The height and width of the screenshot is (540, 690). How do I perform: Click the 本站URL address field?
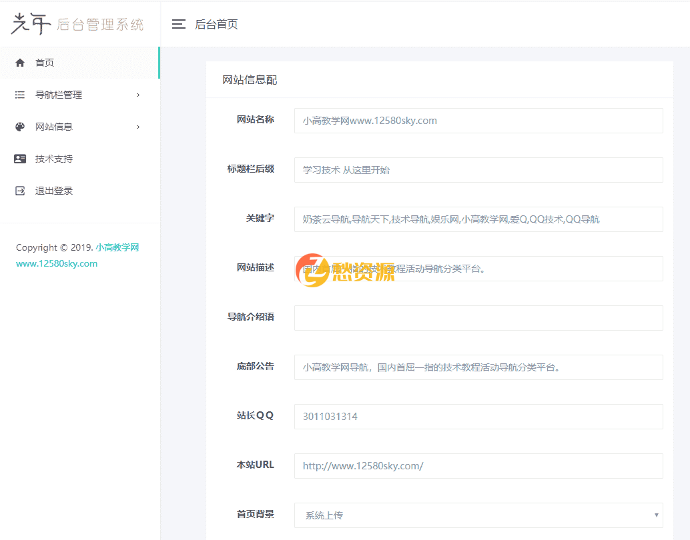[x=478, y=465]
